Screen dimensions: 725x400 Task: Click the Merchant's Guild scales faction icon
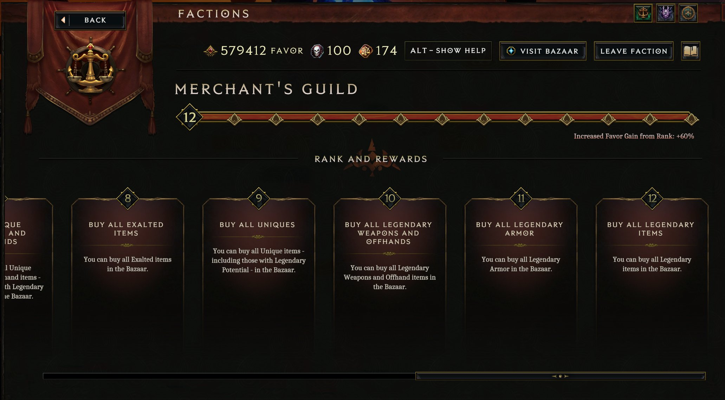point(643,13)
